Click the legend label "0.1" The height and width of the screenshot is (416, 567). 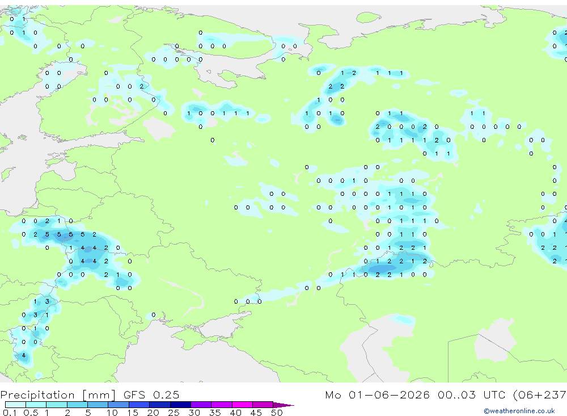click(10, 413)
